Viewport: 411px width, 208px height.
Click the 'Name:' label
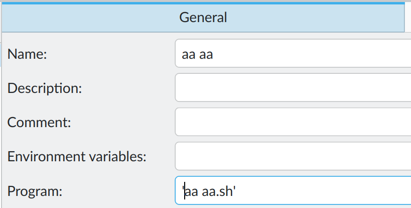tap(27, 54)
